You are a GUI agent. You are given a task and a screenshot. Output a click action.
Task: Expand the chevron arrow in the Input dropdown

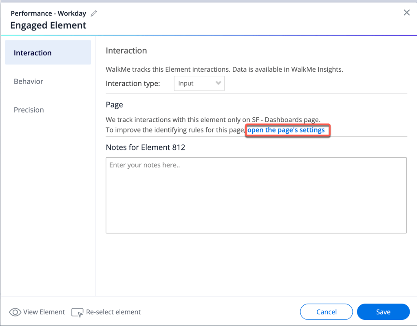pyautogui.click(x=218, y=84)
